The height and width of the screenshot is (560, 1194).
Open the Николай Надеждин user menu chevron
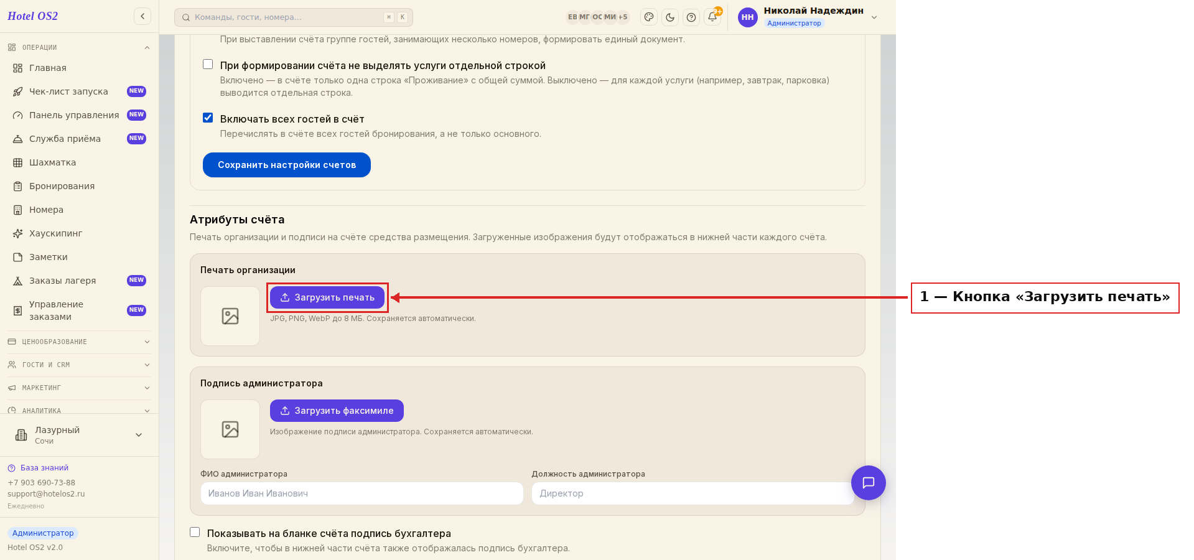pos(874,17)
